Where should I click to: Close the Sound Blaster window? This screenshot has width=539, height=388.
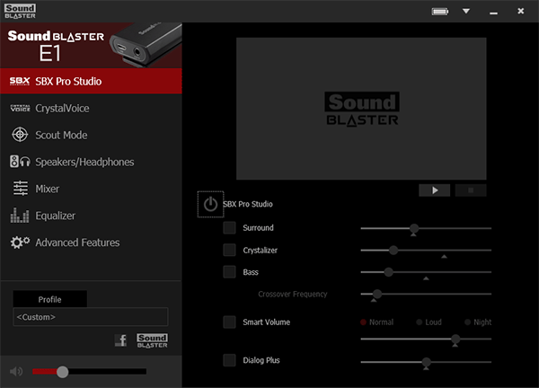point(521,11)
